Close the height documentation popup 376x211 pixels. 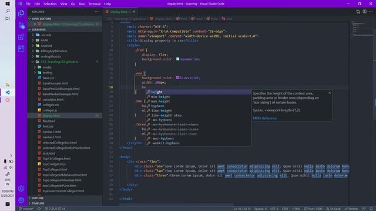(x=330, y=93)
